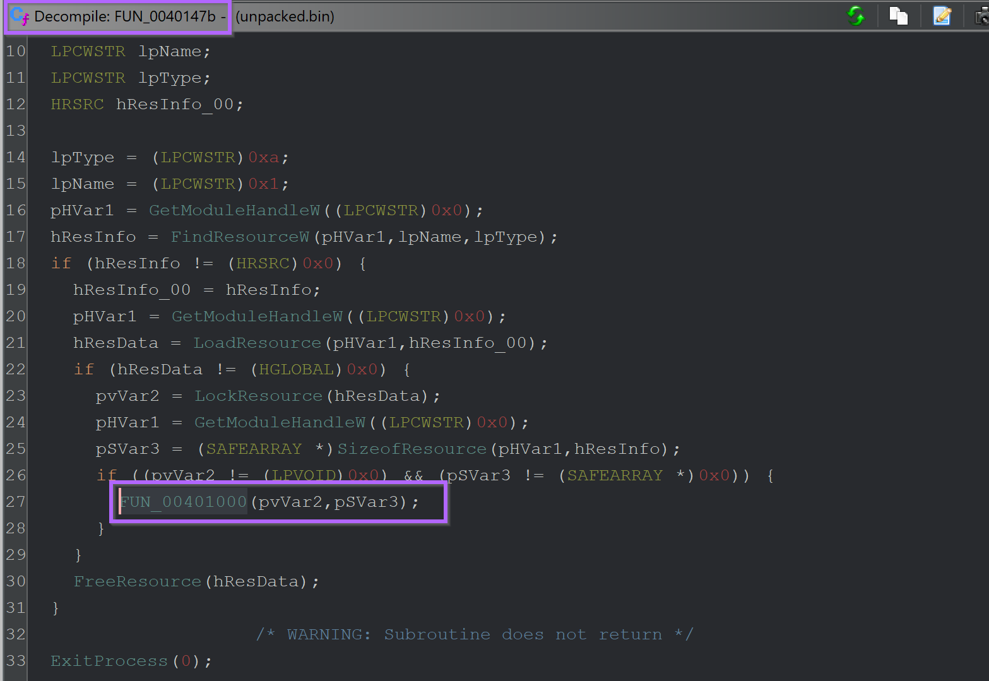
Task: Click lpName variable on line 15
Action: 83,184
